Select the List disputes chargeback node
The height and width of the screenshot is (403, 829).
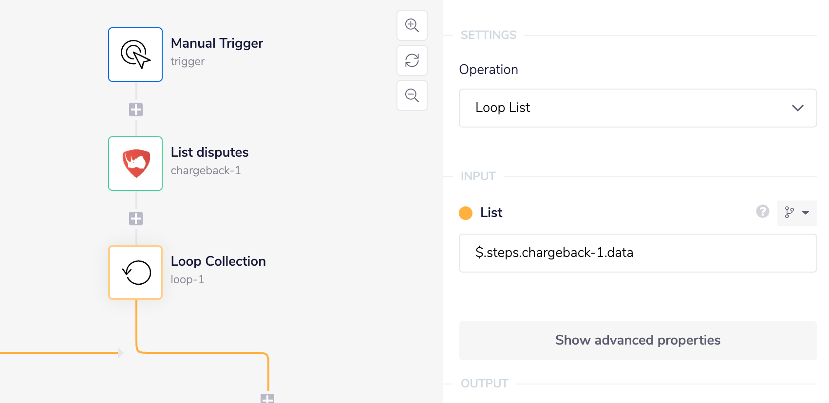click(x=135, y=164)
